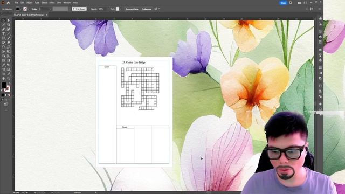Select the Pen tool
The height and width of the screenshot is (194, 345).
click(4, 29)
